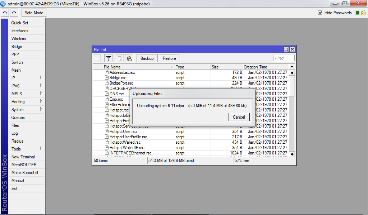
Task: Open the MetaROUTER menu item
Action: click(x=26, y=165)
